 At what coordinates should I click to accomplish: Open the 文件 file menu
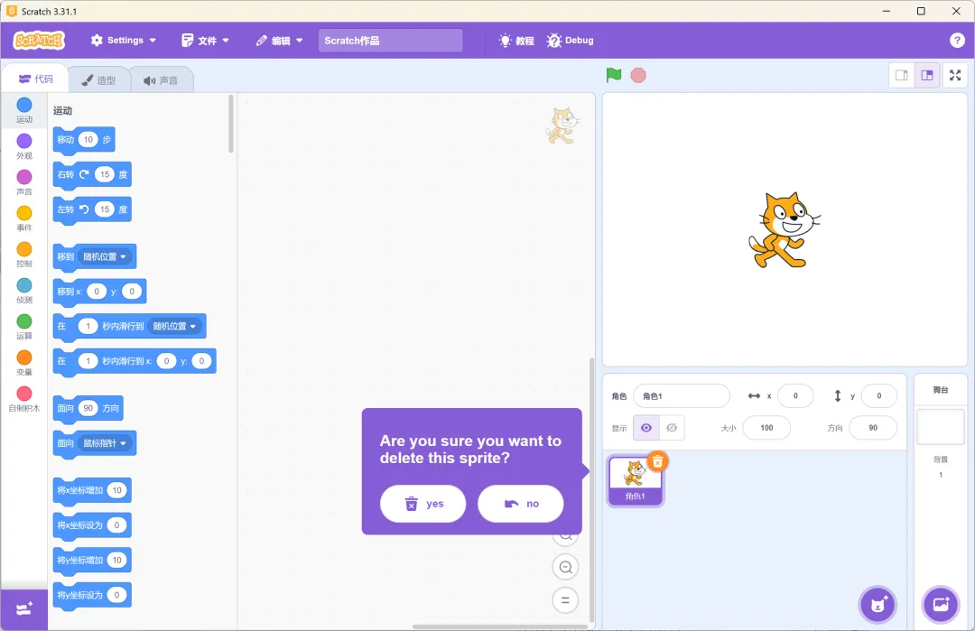pos(205,41)
